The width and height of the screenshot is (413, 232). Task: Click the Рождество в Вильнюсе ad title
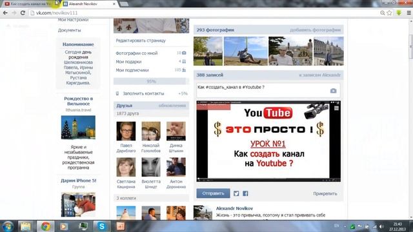(x=79, y=101)
